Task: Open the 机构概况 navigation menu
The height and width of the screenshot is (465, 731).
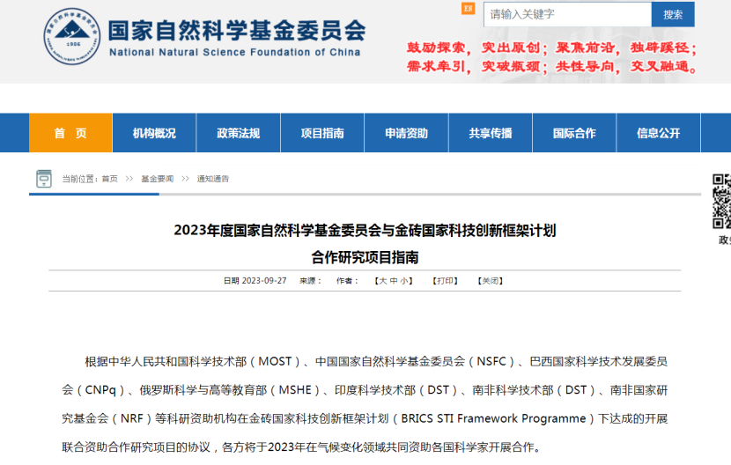Action: coord(154,133)
